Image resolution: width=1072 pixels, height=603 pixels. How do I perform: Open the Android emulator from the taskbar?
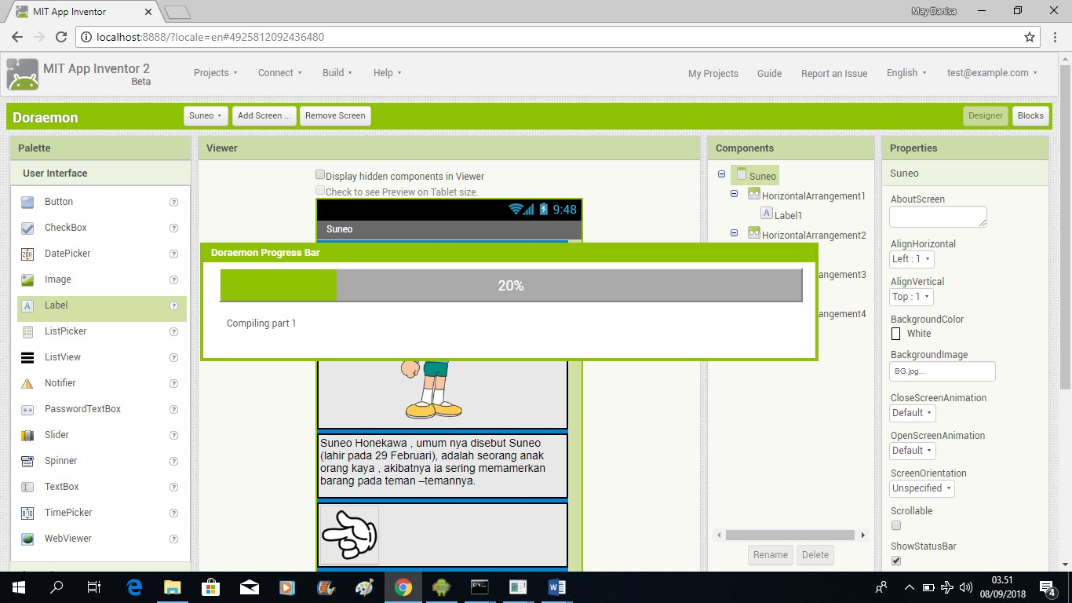pos(442,587)
